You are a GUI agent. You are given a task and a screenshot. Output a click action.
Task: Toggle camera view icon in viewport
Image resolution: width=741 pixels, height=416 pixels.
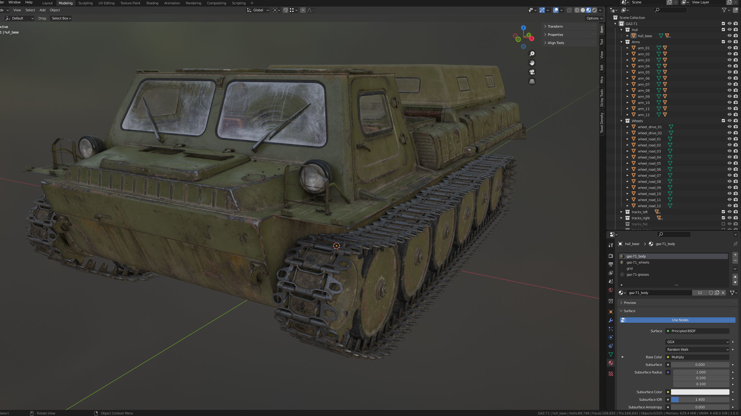pyautogui.click(x=532, y=72)
